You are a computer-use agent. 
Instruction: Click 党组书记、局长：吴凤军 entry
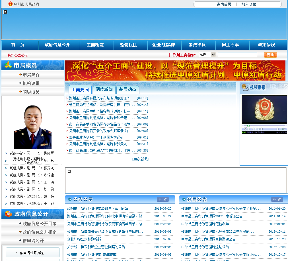point(32,153)
